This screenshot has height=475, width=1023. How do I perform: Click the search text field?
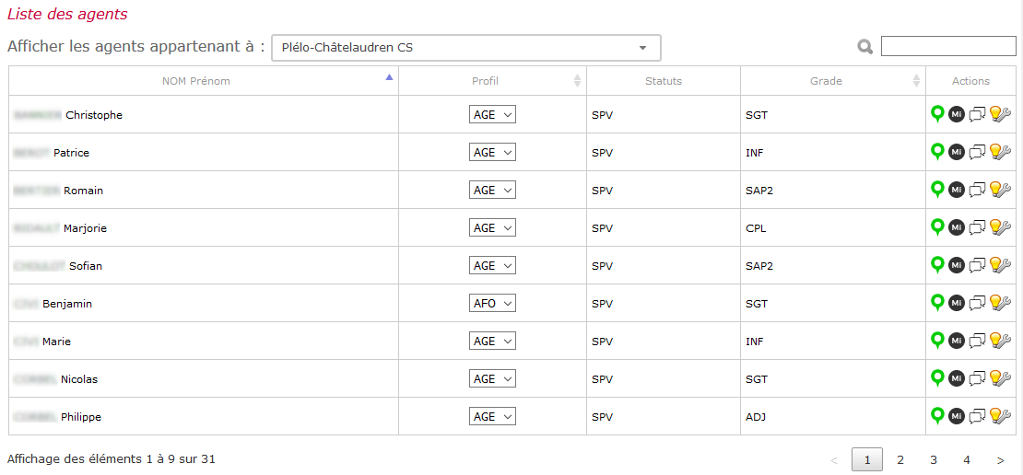(948, 46)
